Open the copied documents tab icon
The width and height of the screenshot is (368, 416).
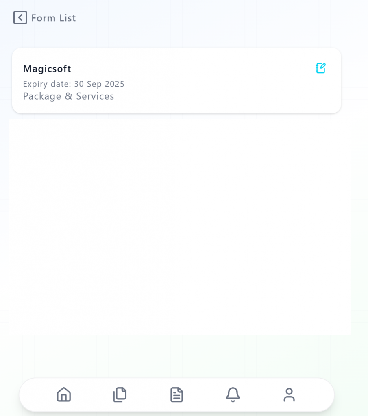pos(120,394)
